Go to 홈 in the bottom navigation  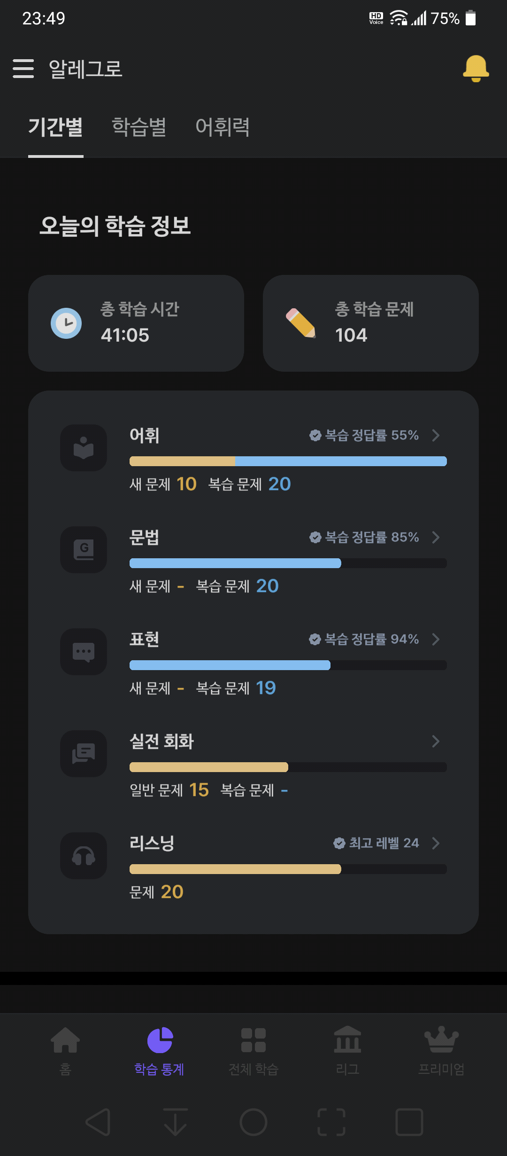pyautogui.click(x=65, y=1051)
